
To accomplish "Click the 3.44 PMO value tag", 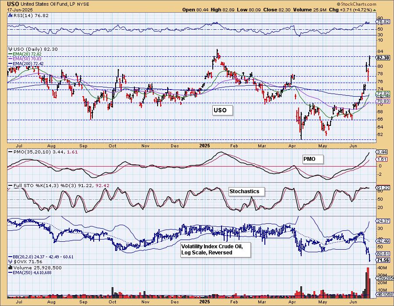I will (x=382, y=152).
